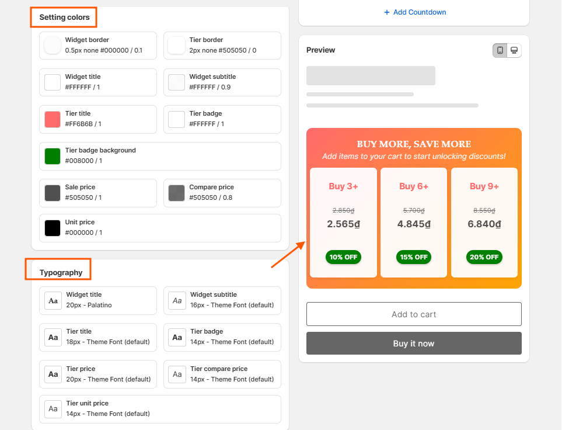Viewport: 562px width, 430px height.
Task: Click the 6.840₫ sale price
Action: (x=484, y=224)
